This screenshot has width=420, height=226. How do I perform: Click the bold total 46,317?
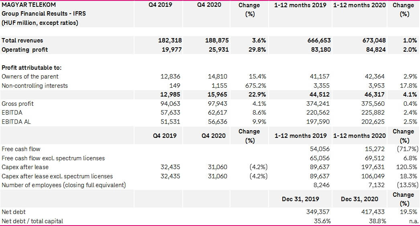[x=375, y=95]
